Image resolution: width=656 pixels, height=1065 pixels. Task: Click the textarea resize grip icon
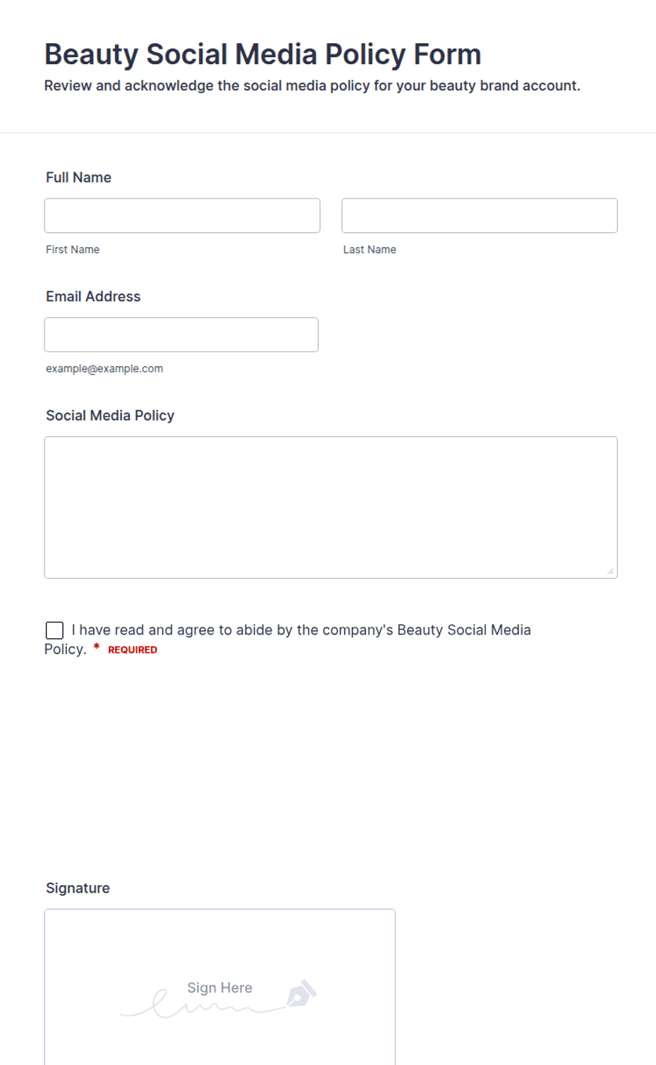(610, 571)
